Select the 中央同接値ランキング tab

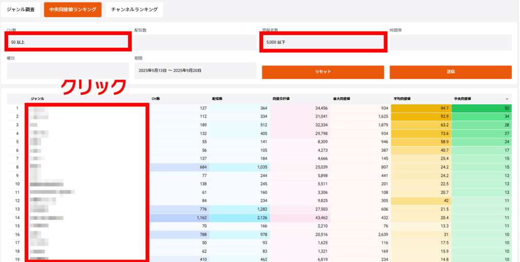click(x=73, y=9)
